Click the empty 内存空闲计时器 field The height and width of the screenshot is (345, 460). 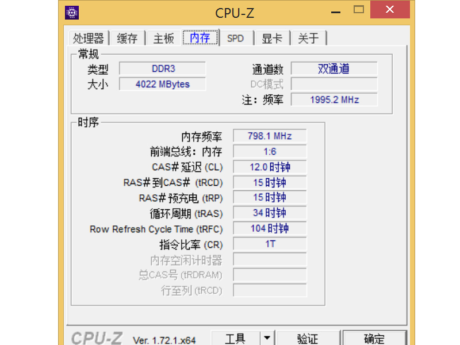pos(270,259)
